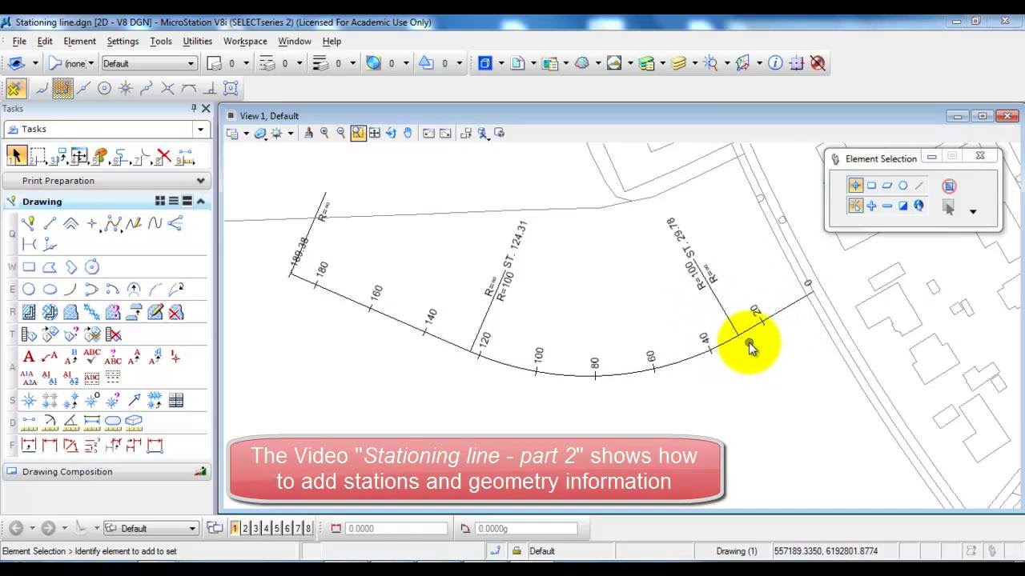Screen dimensions: 1025x576
Task: Select the Center snap mode icon
Action: point(104,89)
